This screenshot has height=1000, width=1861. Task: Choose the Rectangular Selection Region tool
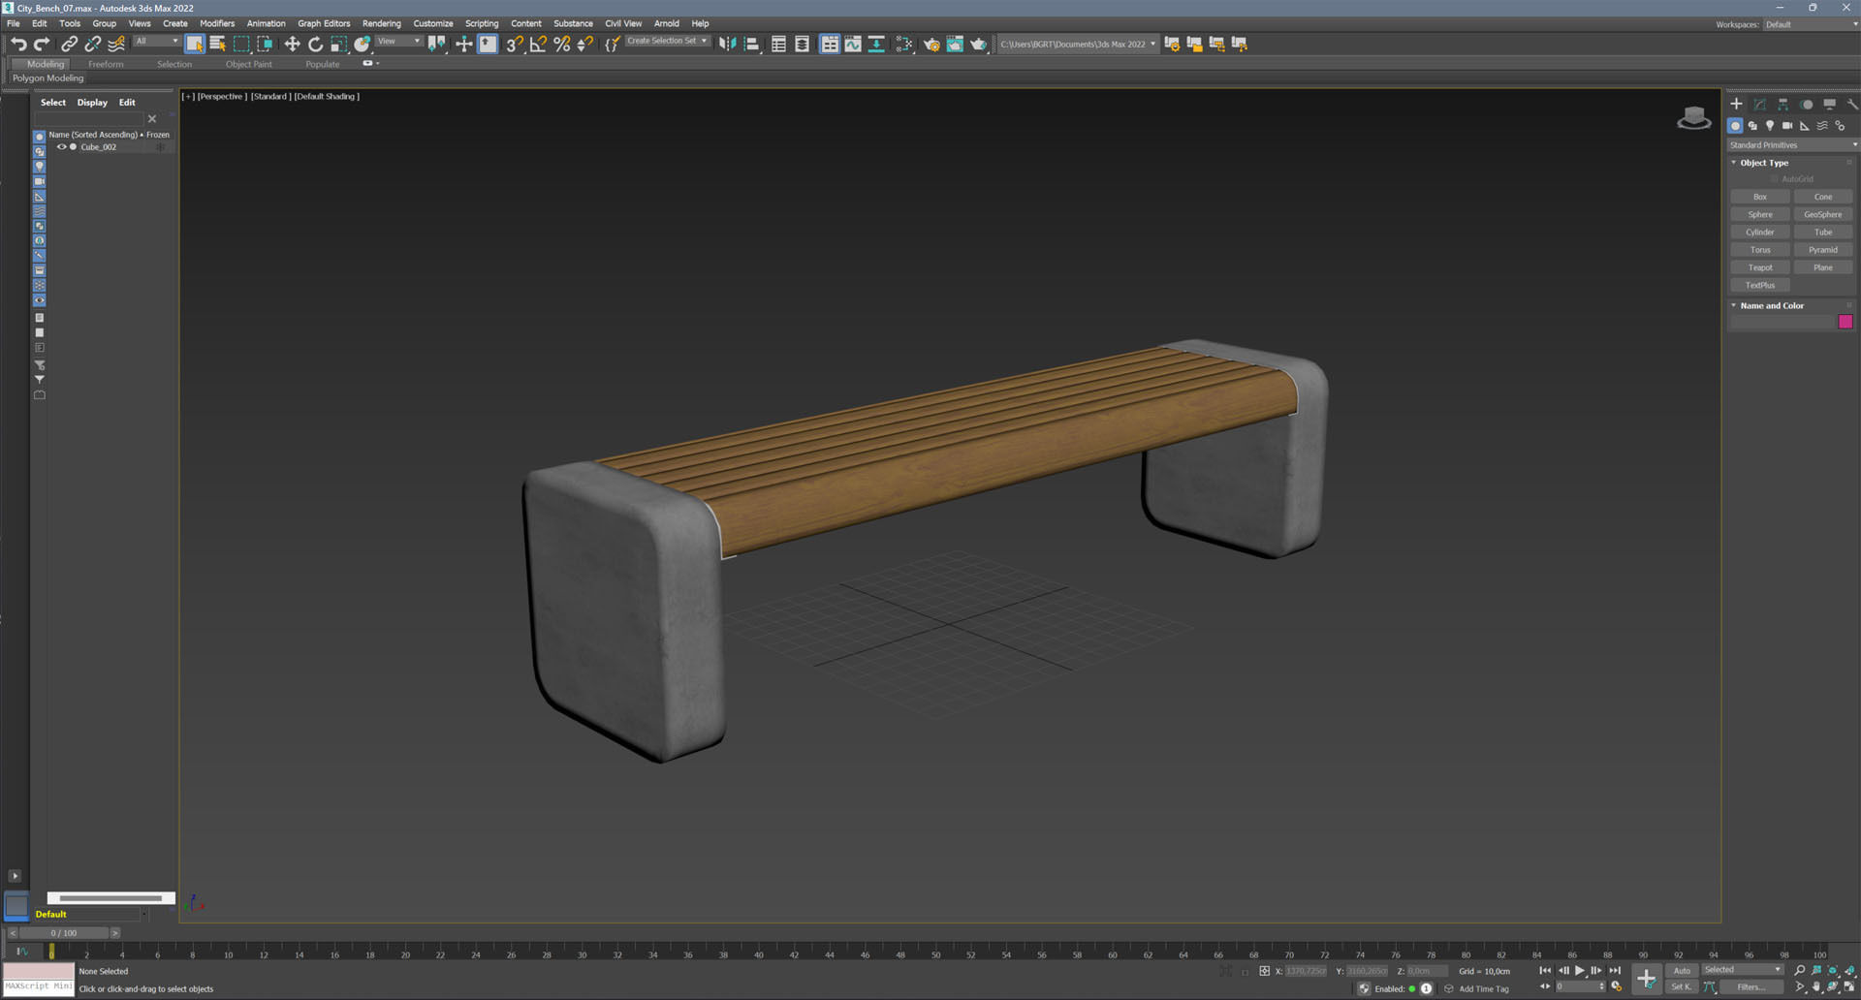pyautogui.click(x=241, y=44)
